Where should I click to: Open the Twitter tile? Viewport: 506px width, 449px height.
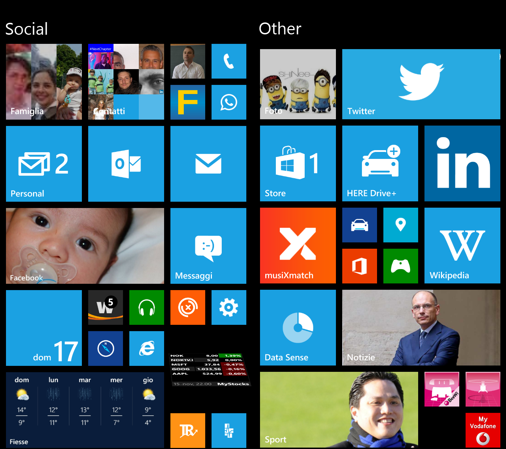(x=421, y=84)
